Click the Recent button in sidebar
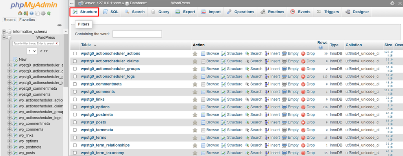This screenshot has height=156, width=403. (x=9, y=20)
